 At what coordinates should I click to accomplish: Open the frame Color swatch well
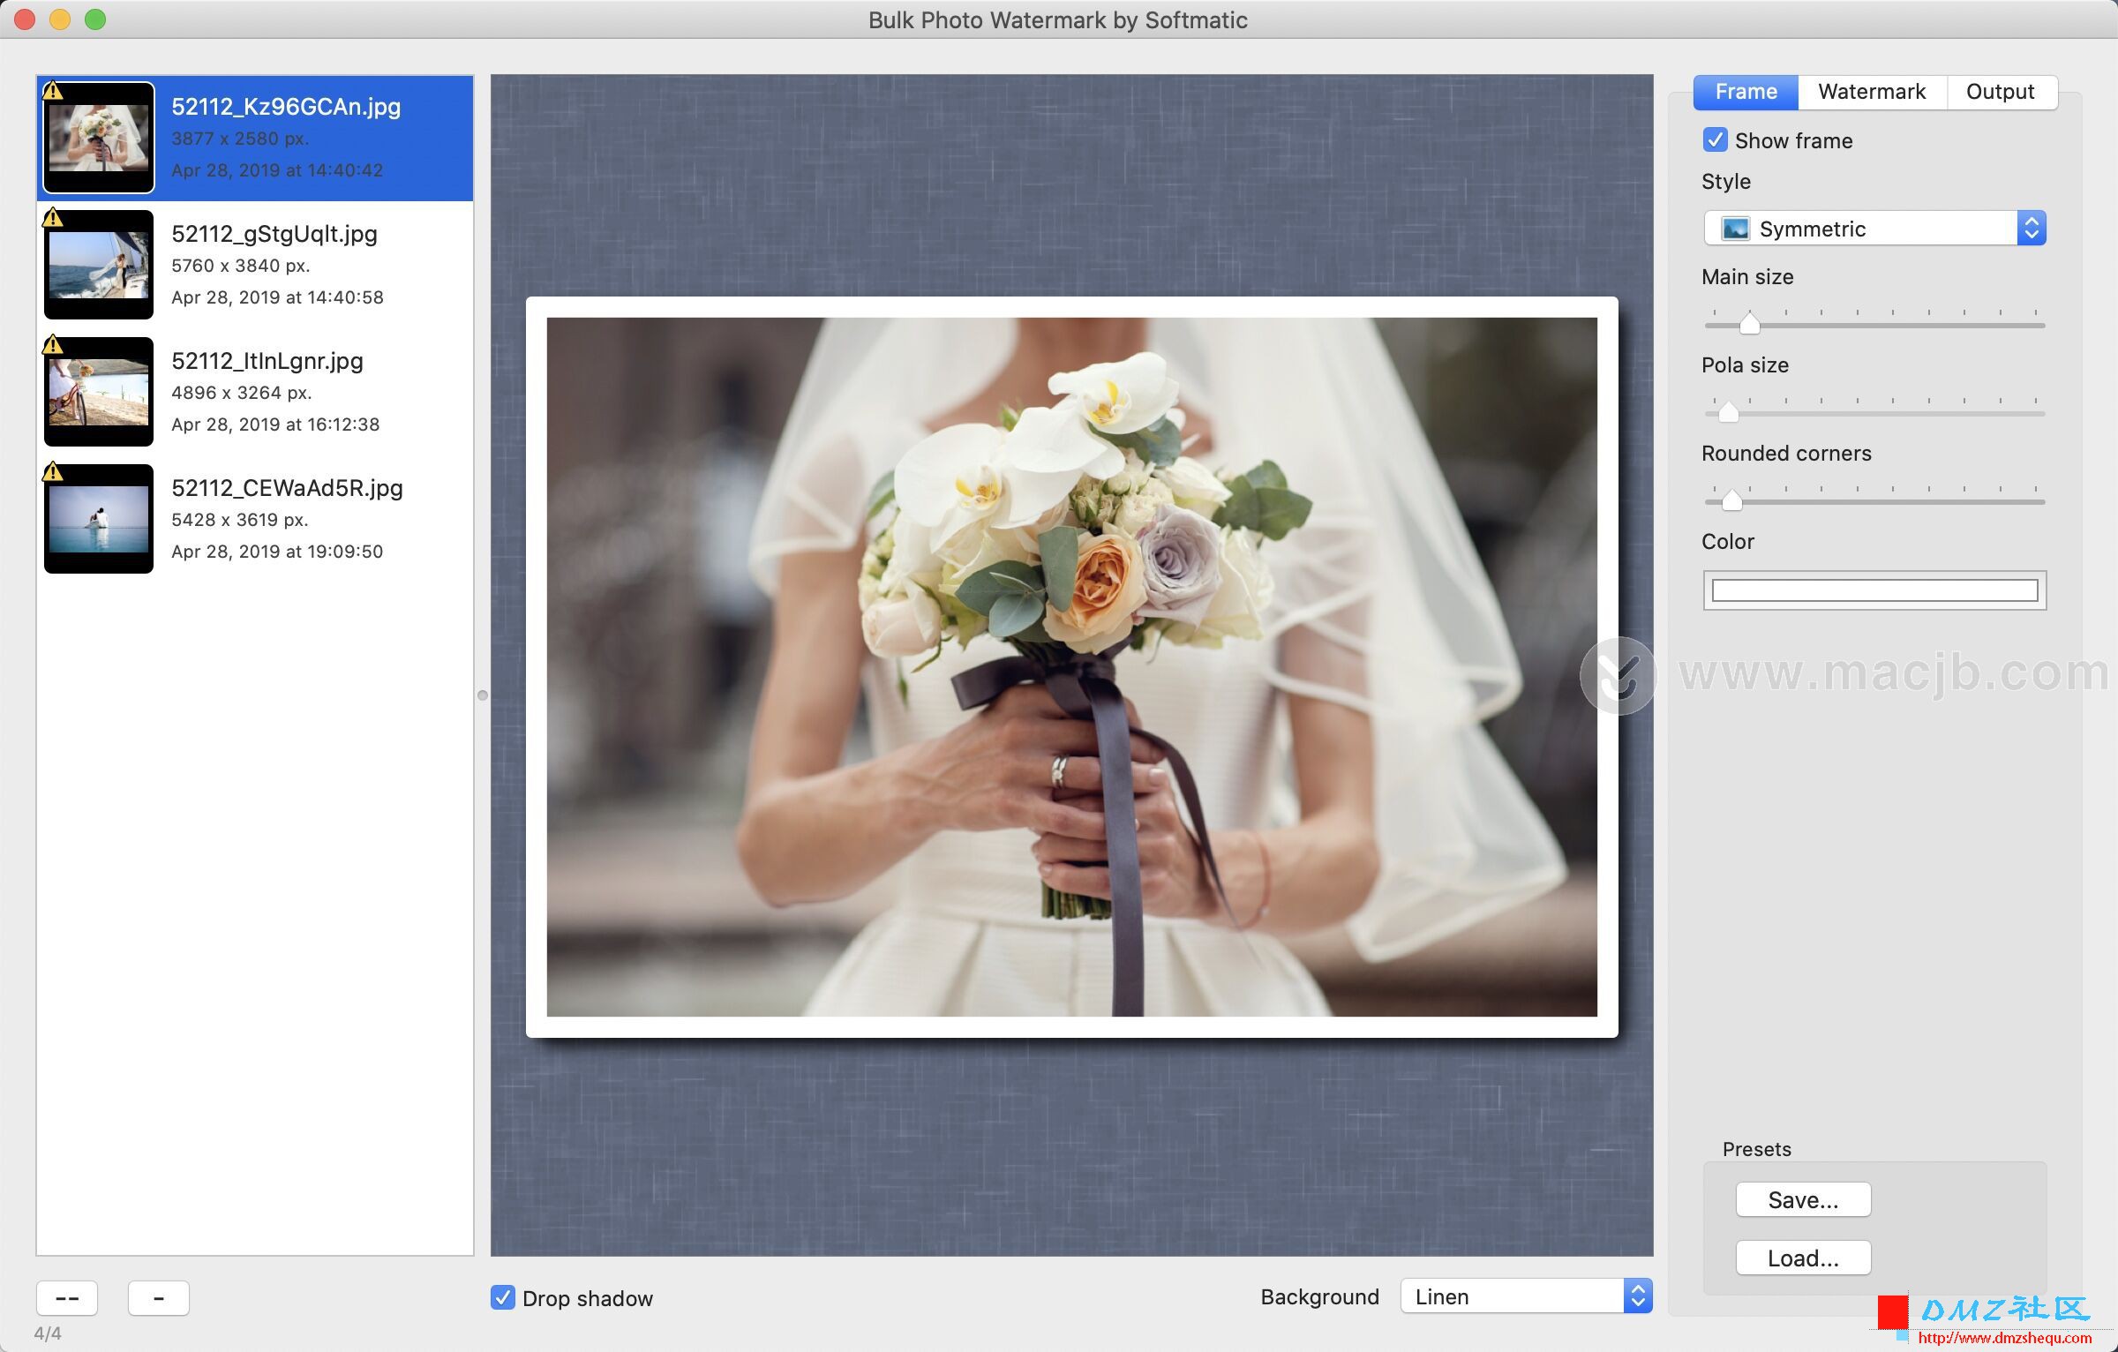point(1874,590)
